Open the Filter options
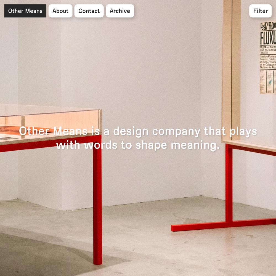The image size is (276, 276). 260,11
